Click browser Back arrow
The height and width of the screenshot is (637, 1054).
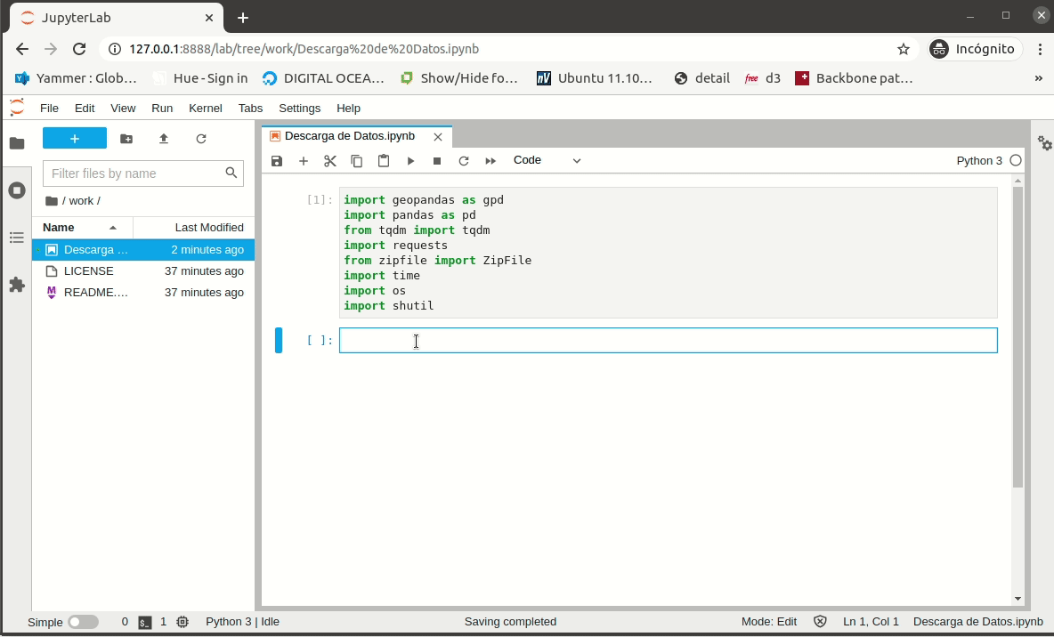click(22, 49)
